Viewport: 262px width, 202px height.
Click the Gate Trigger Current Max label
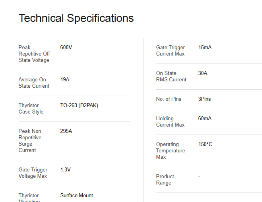[x=171, y=50]
